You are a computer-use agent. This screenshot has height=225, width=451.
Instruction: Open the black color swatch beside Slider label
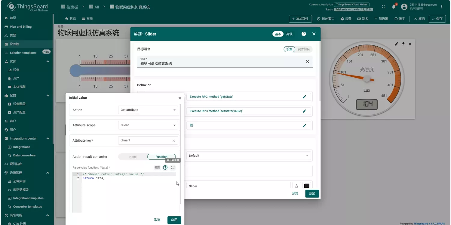point(307,186)
